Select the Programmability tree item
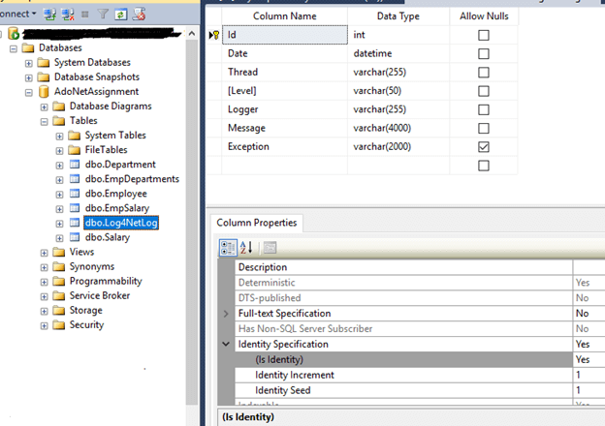The image size is (605, 426). pyautogui.click(x=106, y=281)
